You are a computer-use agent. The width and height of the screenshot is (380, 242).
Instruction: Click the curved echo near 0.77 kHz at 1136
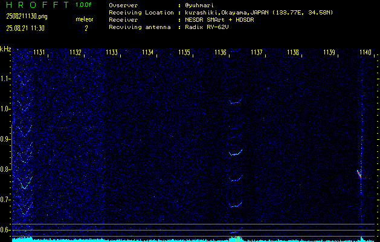[236, 178]
